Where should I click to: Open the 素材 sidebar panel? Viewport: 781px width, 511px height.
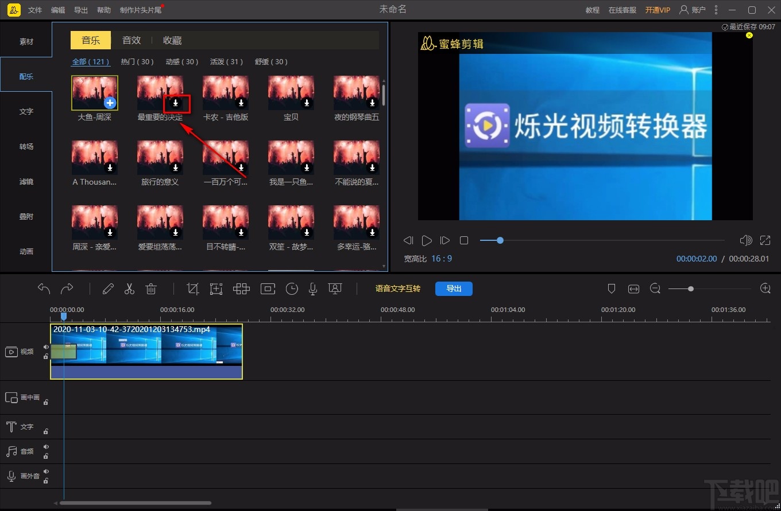coord(26,42)
